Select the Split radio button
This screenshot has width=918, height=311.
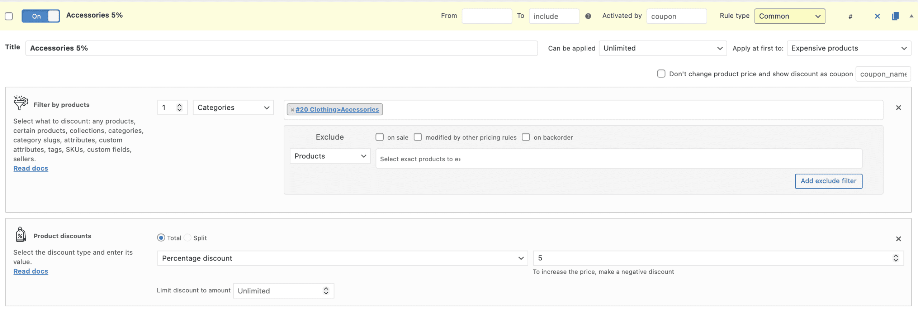(188, 238)
